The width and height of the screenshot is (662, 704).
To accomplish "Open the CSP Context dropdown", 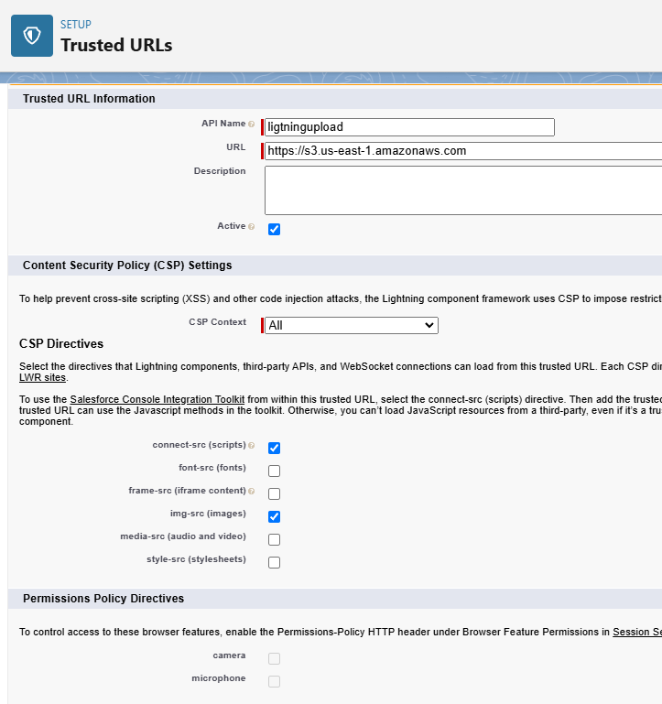I will click(352, 325).
